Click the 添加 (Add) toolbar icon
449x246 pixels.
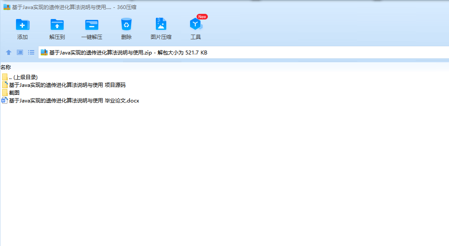point(23,25)
